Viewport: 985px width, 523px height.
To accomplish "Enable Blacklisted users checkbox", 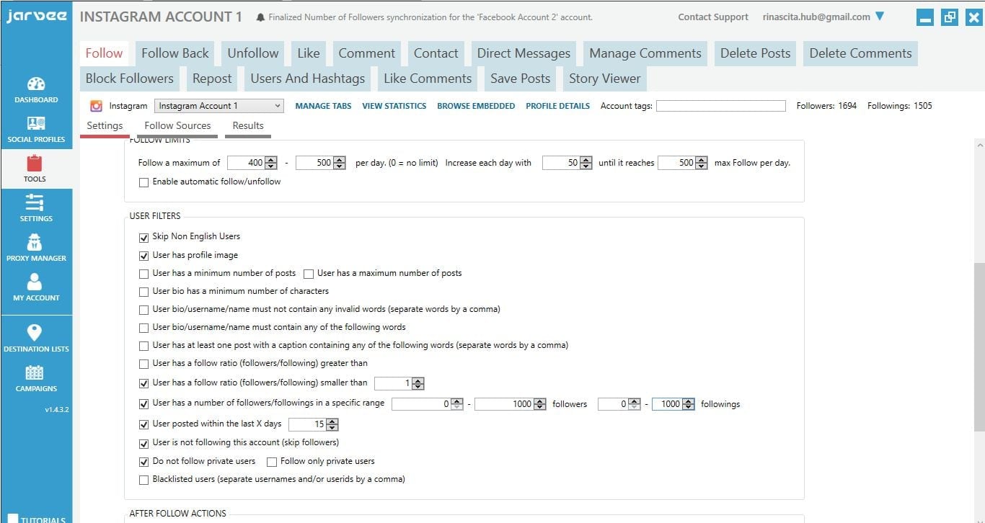I will coord(143,480).
